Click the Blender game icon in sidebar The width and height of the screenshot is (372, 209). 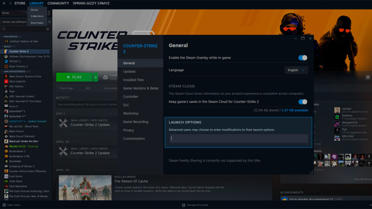[6, 146]
